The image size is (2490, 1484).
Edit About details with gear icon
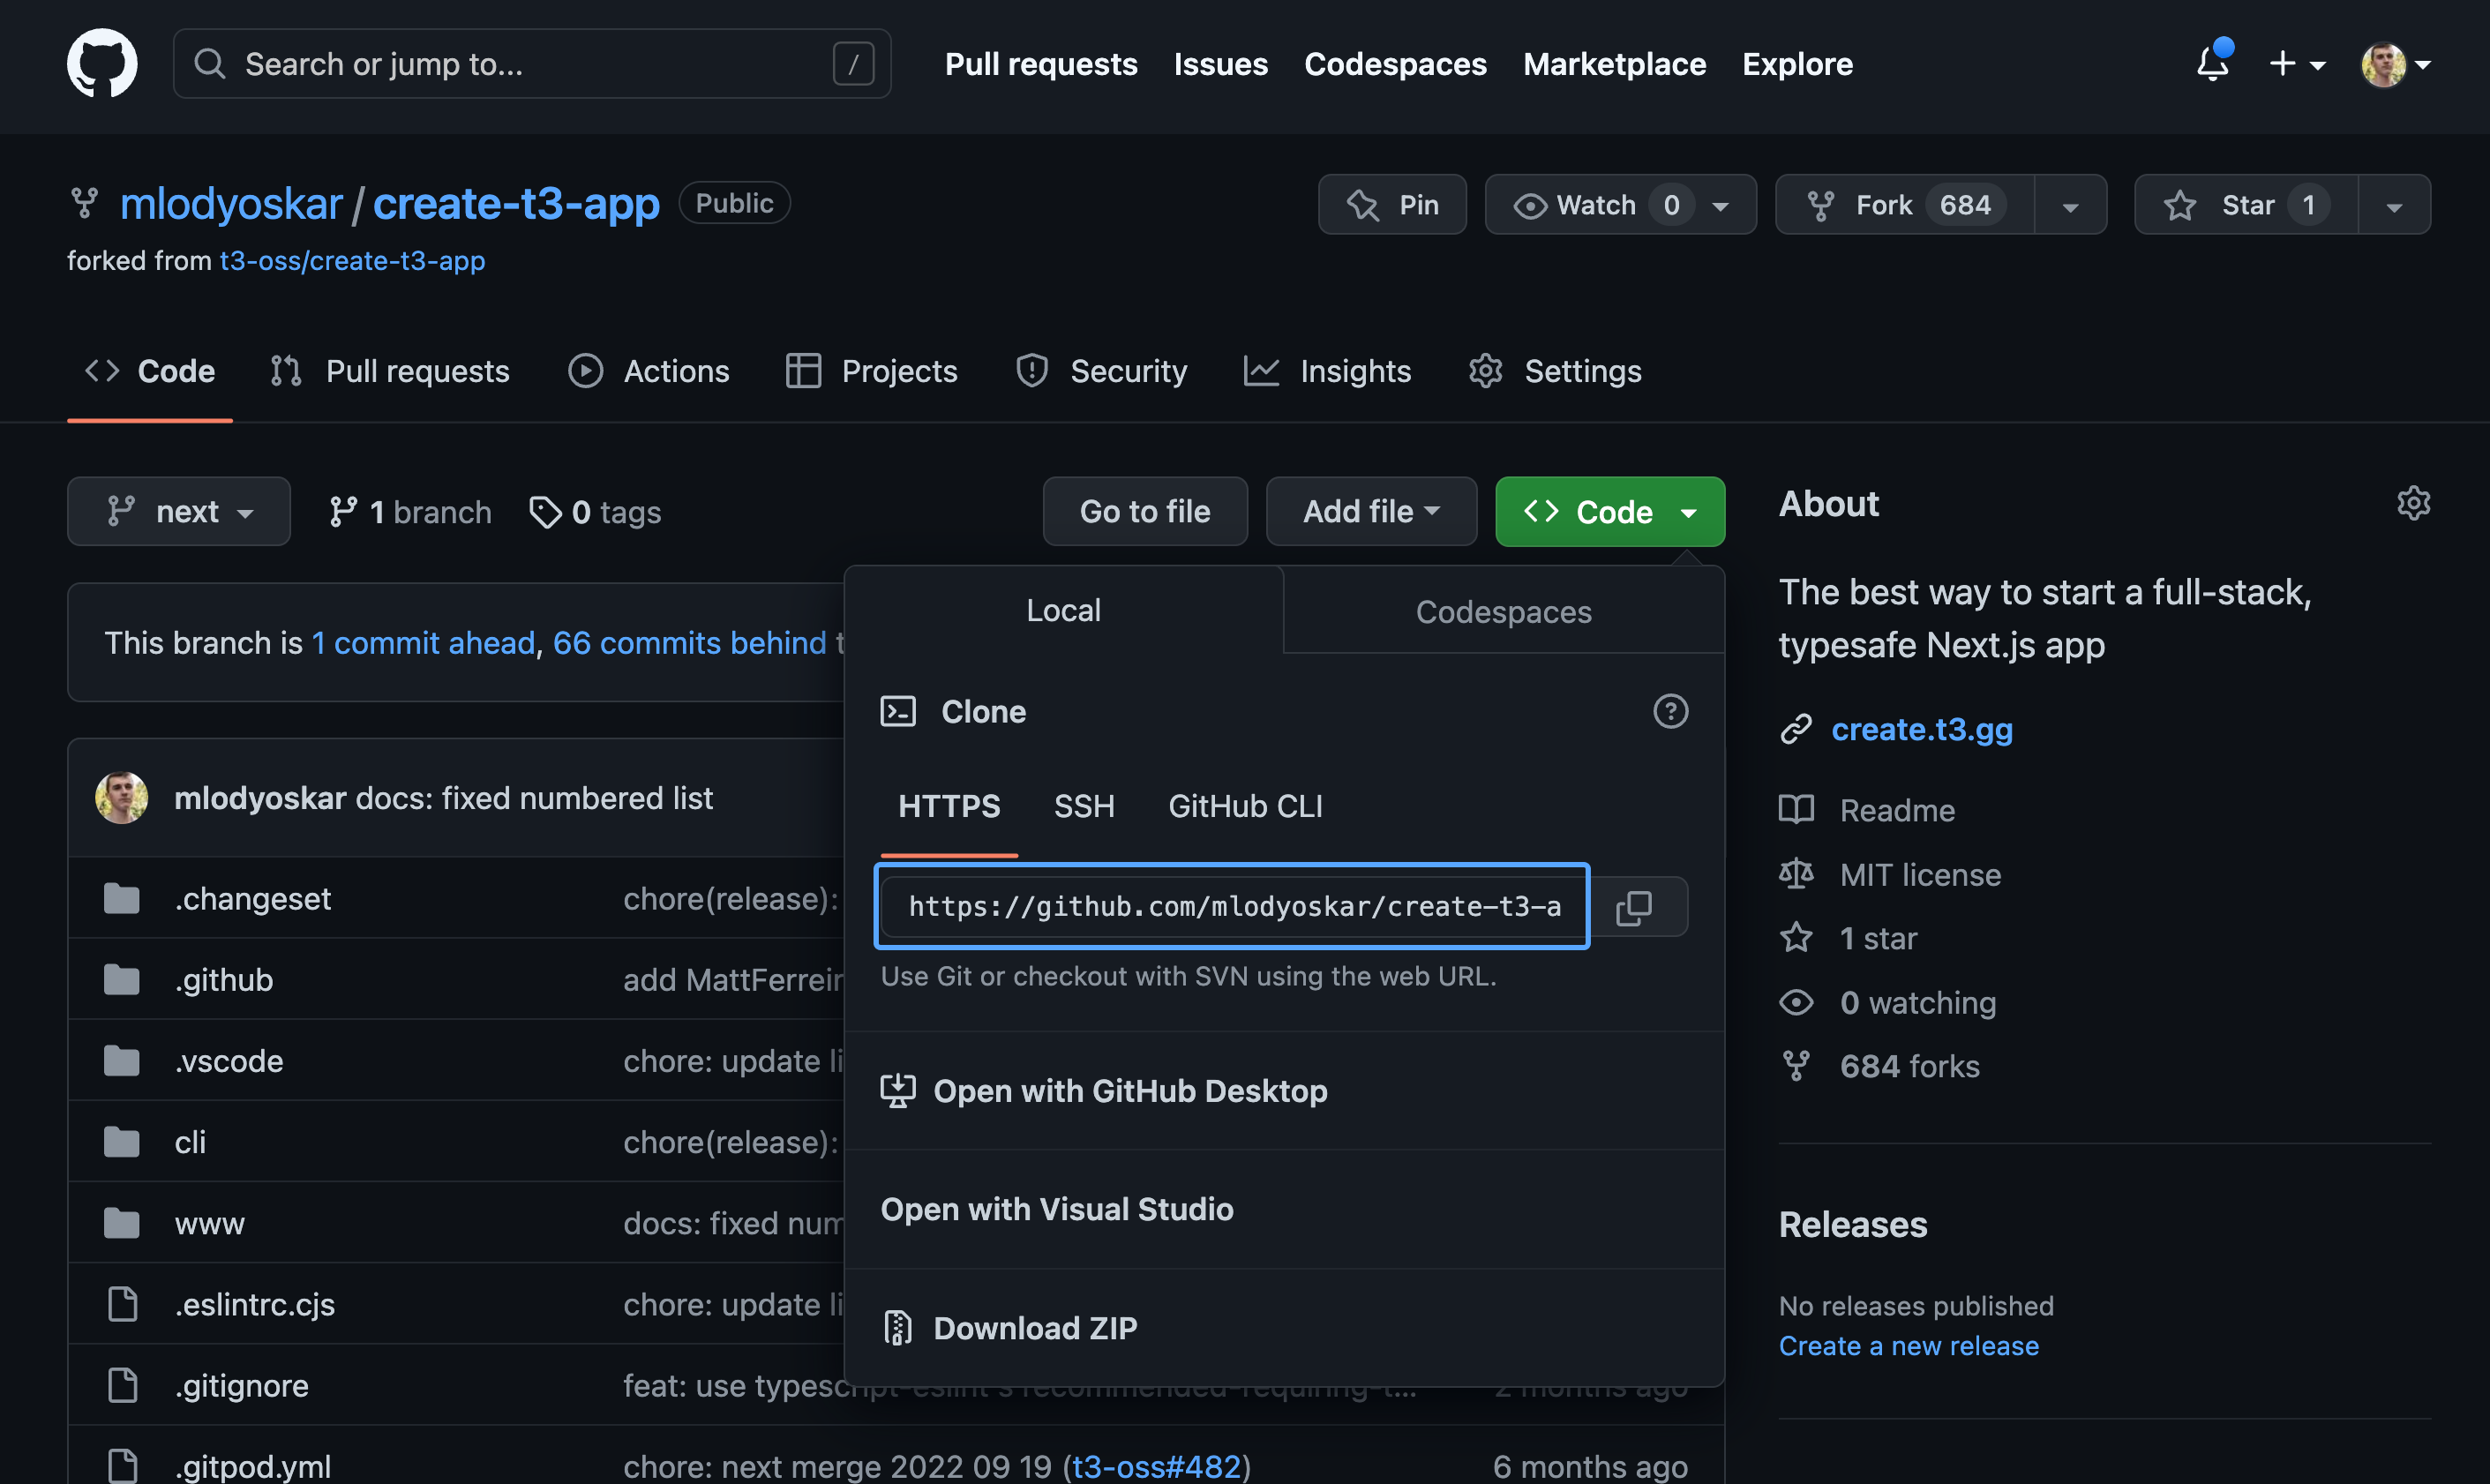(x=2413, y=503)
